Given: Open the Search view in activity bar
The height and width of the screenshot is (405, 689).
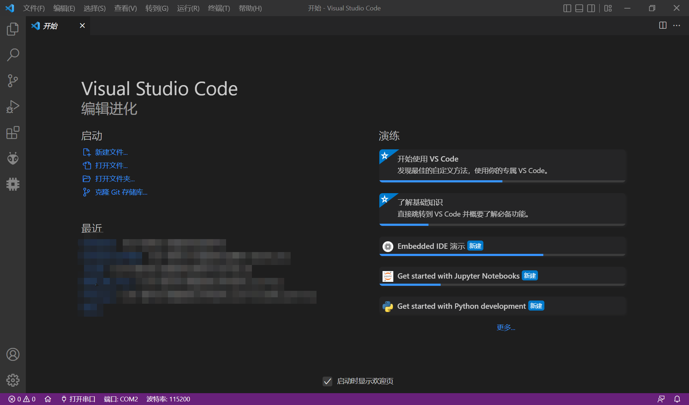Looking at the screenshot, I should pos(13,55).
